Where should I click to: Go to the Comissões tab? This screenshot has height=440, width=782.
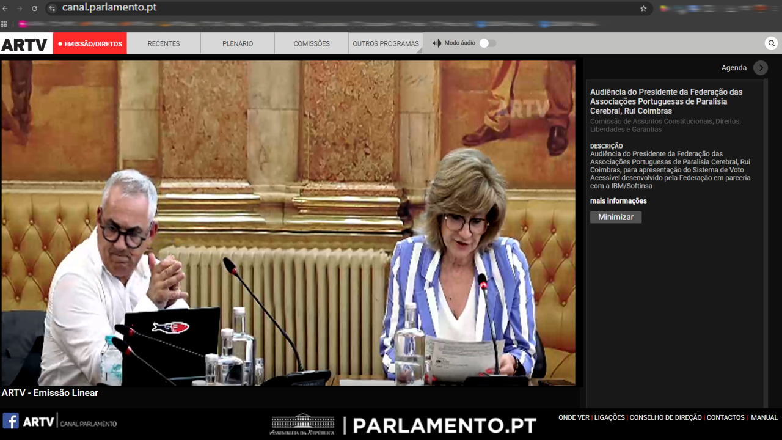click(312, 43)
